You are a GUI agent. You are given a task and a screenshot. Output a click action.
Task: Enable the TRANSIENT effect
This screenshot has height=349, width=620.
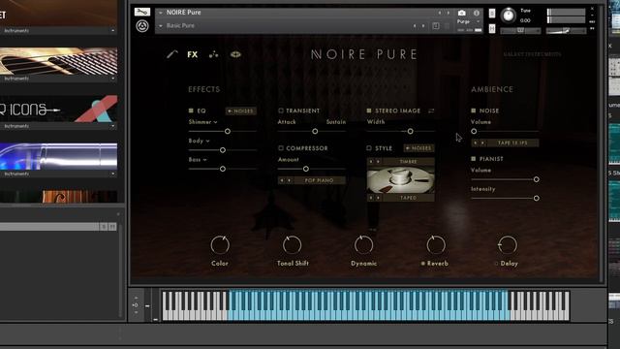coord(281,111)
